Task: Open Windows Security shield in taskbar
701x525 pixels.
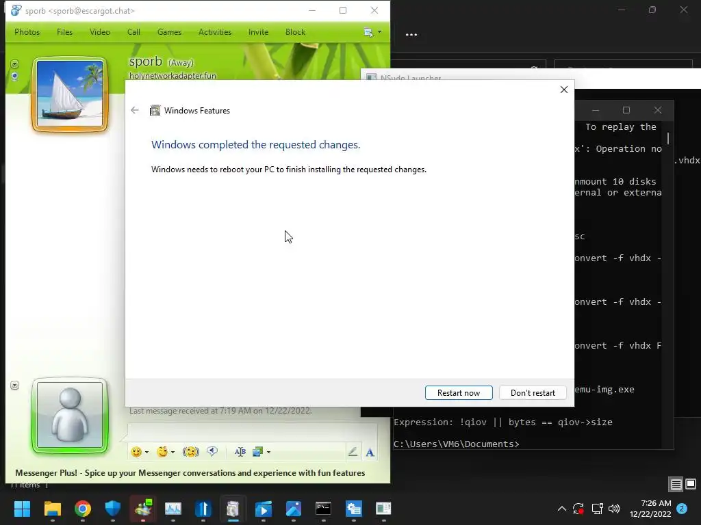Action: tap(113, 509)
